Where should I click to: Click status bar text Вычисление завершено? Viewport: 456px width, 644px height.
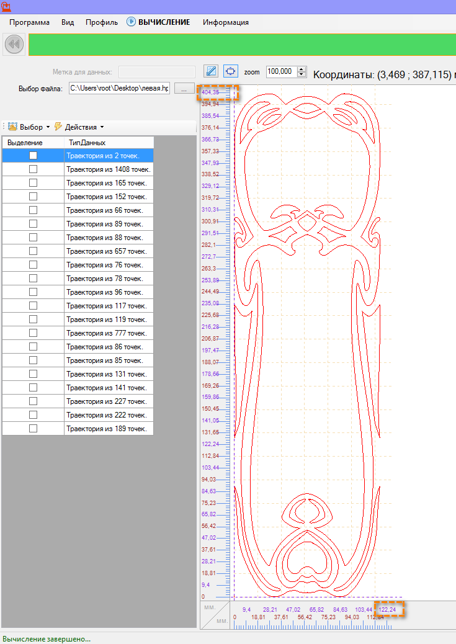[47, 639]
